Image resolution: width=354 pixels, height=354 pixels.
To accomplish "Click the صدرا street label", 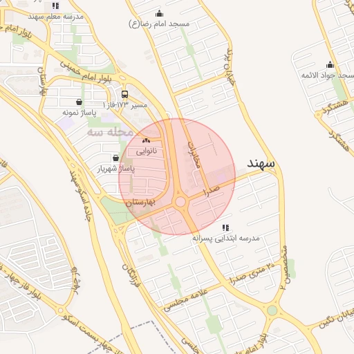I will click(x=212, y=191).
